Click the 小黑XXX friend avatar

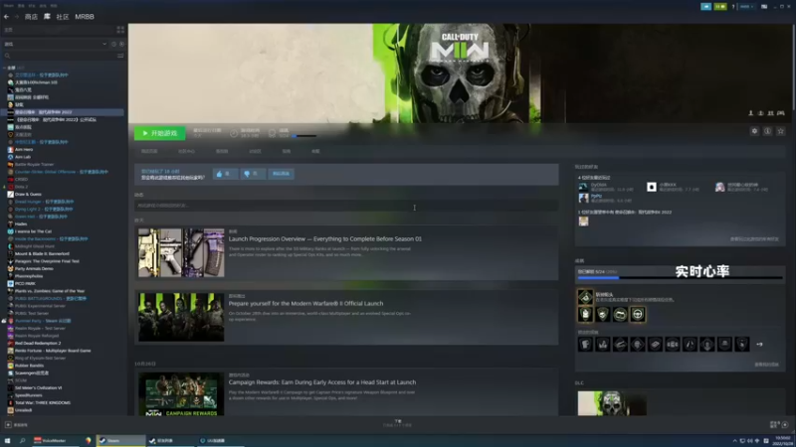652,187
